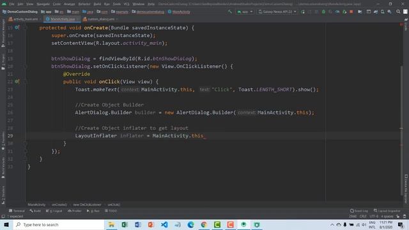Click the override gutter icon on line 15
This screenshot has height=230, width=409.
click(x=17, y=27)
